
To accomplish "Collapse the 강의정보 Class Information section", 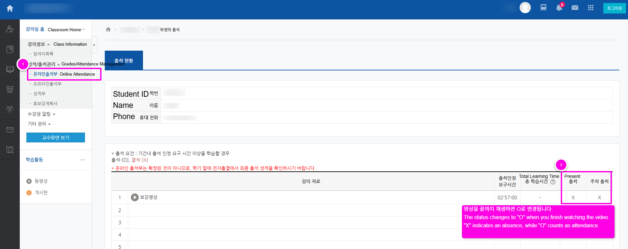I will [48, 44].
